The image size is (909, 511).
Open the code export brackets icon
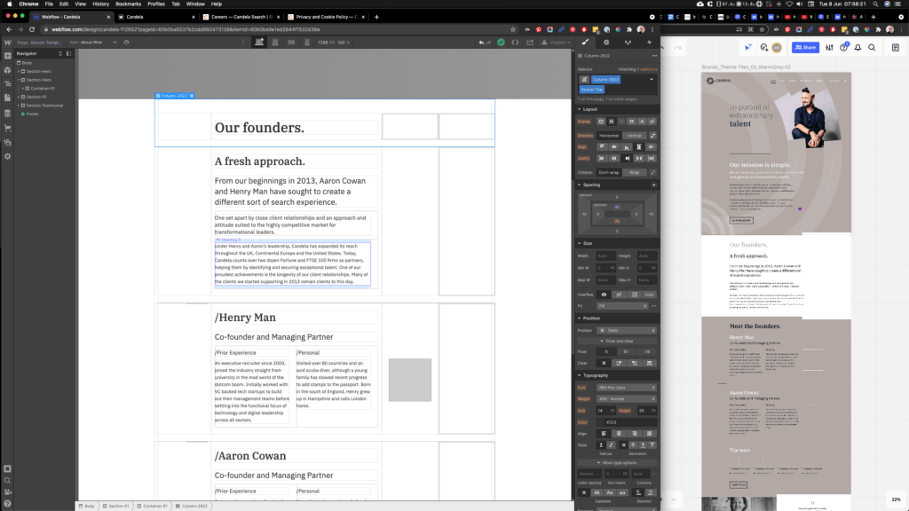(x=515, y=42)
